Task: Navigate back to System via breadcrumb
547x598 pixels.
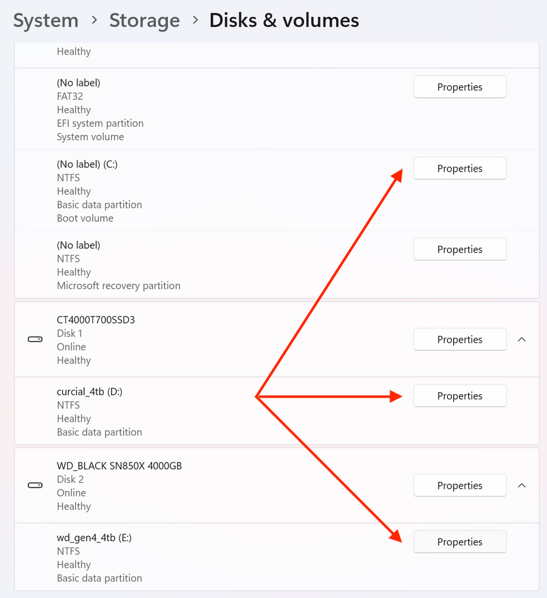Action: 45,20
